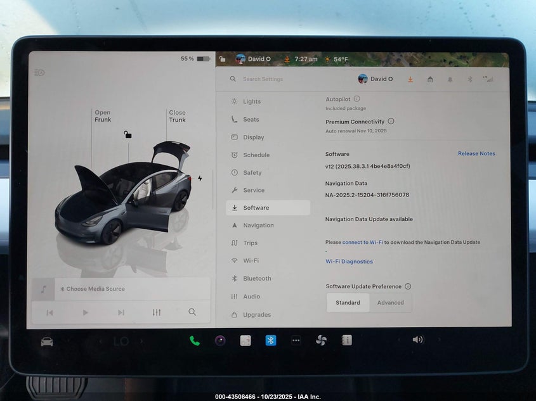Viewport: 536px width, 401px height.
Task: Tap the unlock padlock above the car
Action: [127, 134]
